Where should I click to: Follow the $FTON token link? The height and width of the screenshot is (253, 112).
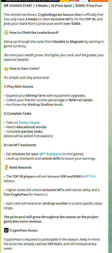click(x=90, y=177)
